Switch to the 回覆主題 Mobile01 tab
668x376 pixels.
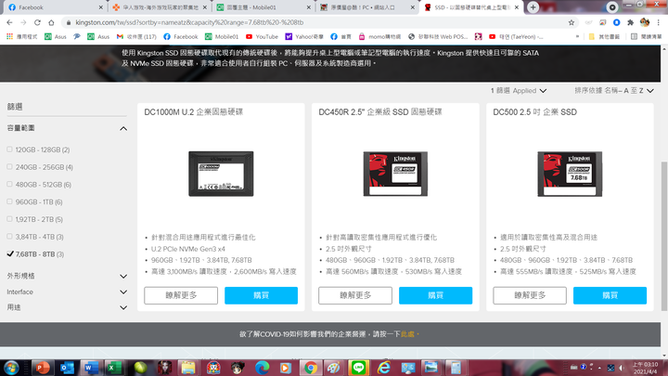(x=262, y=7)
